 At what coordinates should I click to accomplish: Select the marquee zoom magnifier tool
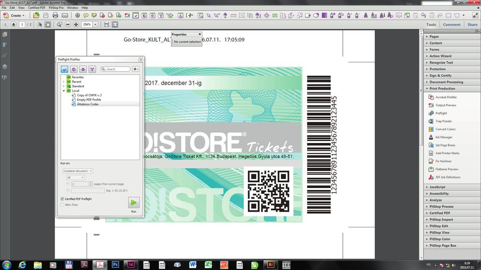click(x=59, y=24)
